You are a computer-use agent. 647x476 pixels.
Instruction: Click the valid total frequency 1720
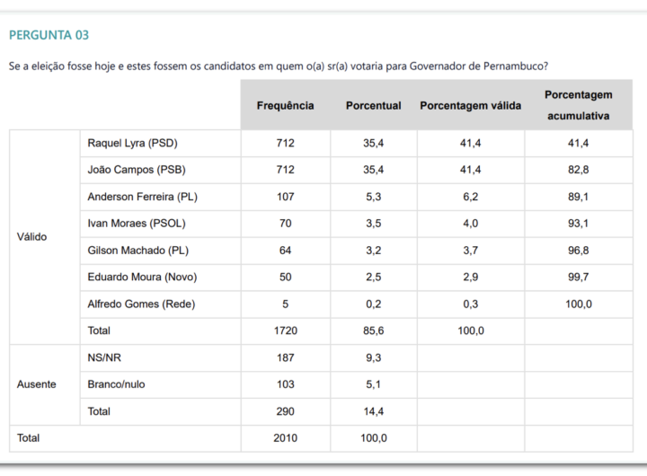(x=285, y=331)
